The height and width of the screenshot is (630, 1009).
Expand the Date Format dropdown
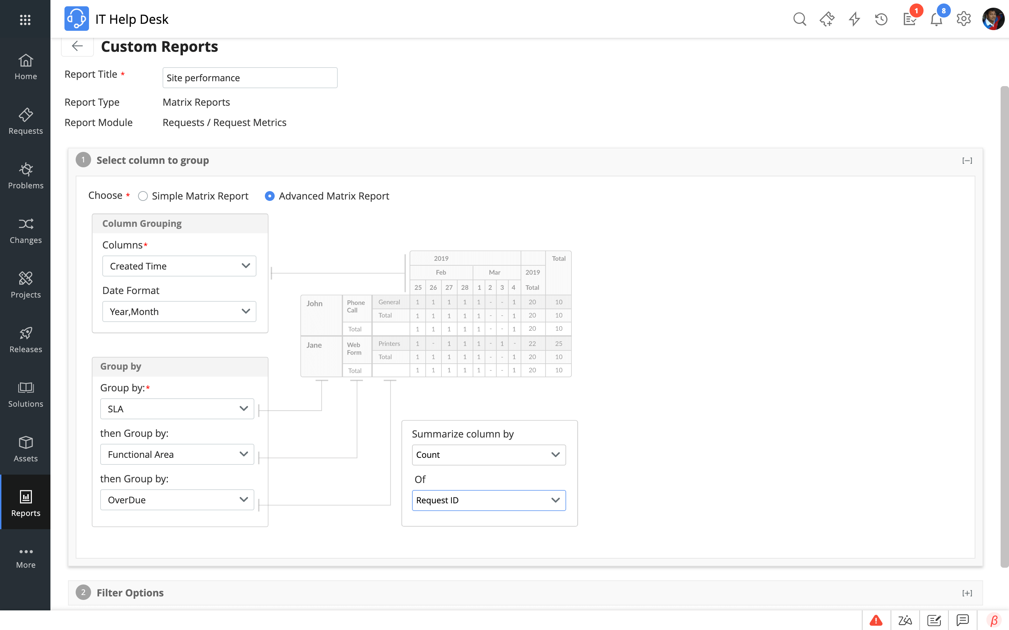tap(179, 311)
